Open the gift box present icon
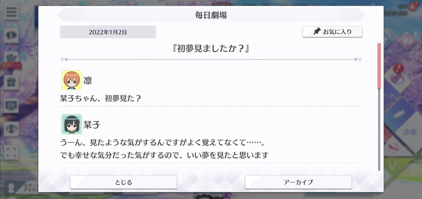This screenshot has width=422, height=199. pyautogui.click(x=11, y=82)
